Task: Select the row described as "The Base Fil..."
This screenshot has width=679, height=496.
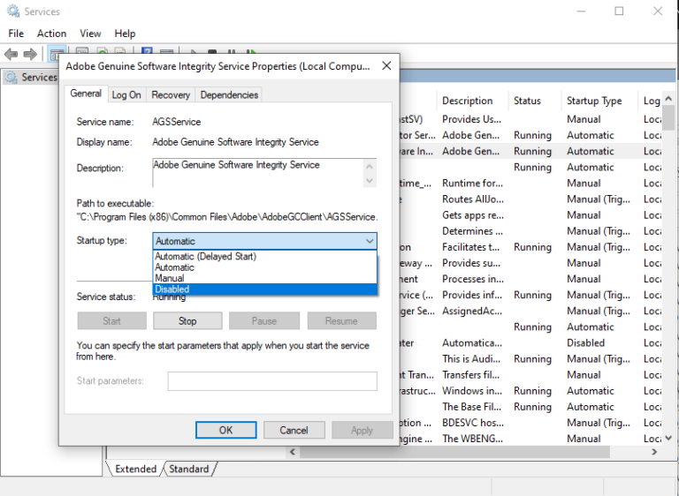Action: (530, 407)
